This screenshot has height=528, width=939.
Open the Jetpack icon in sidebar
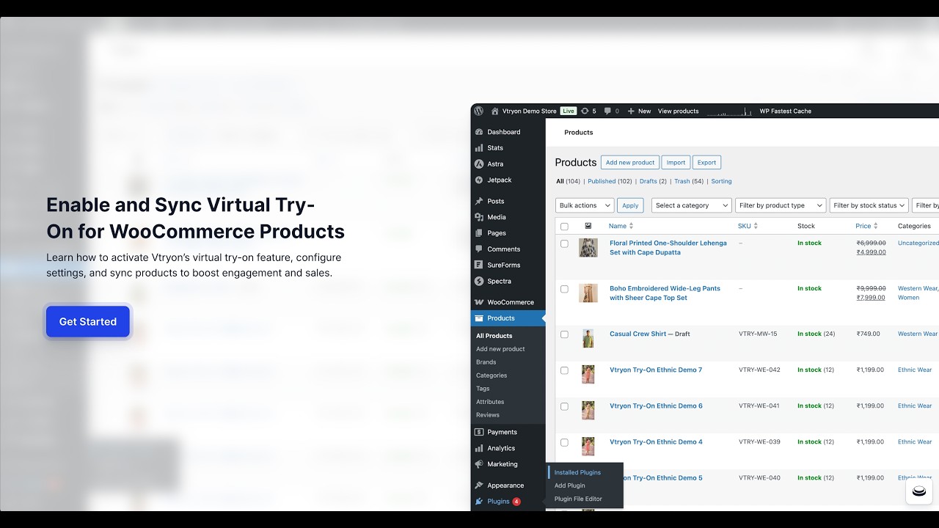point(479,180)
